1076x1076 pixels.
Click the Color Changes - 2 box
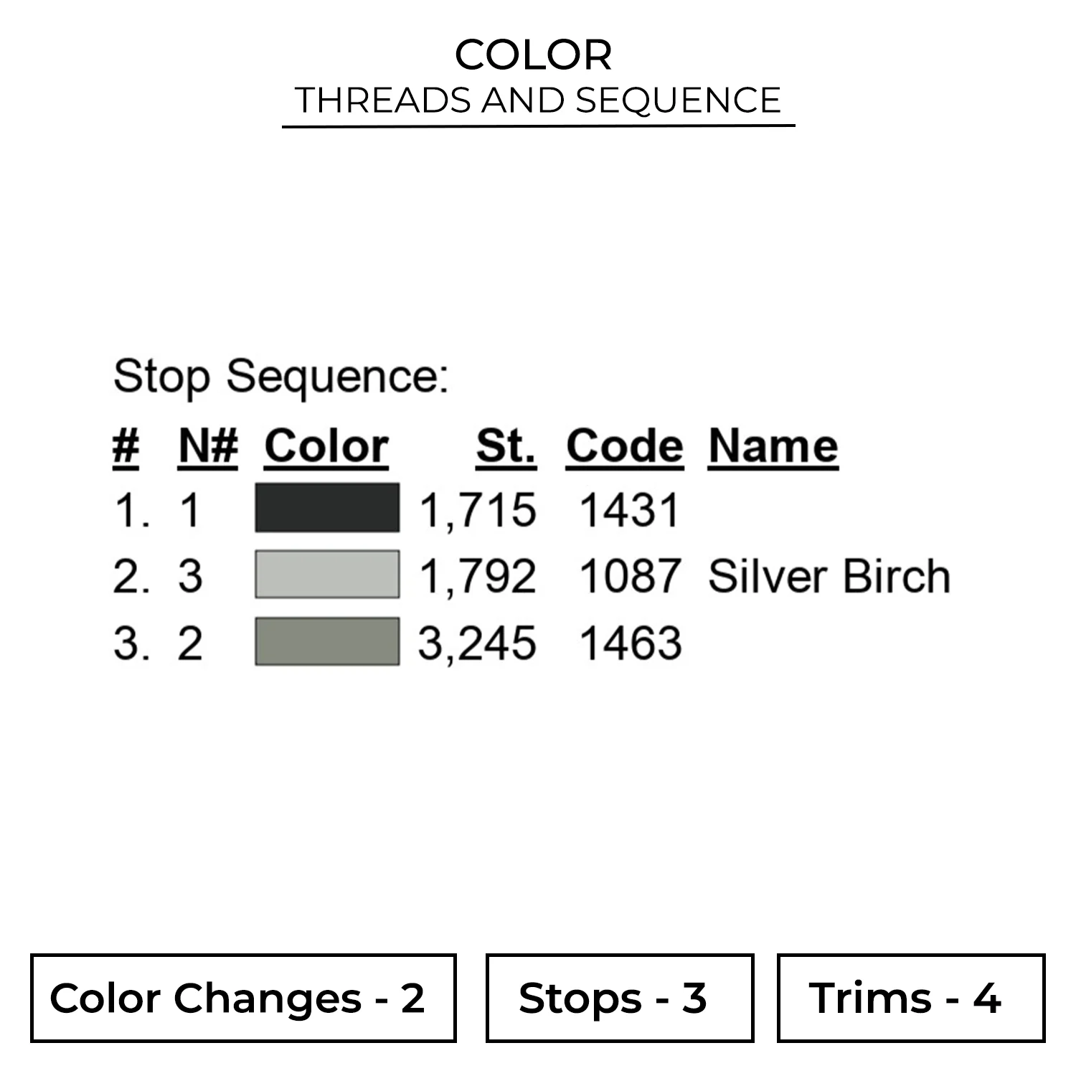point(243,998)
